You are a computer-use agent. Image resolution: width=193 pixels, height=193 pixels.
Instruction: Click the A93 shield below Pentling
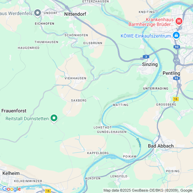point(176,78)
